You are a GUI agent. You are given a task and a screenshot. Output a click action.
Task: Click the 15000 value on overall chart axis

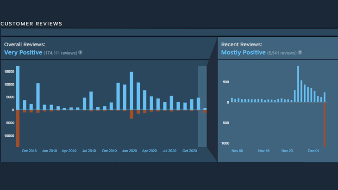click(x=9, y=72)
